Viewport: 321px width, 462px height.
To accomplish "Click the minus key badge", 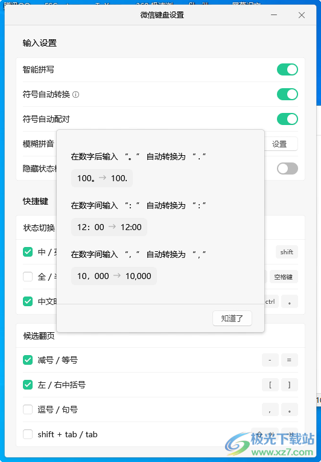I will (x=270, y=360).
